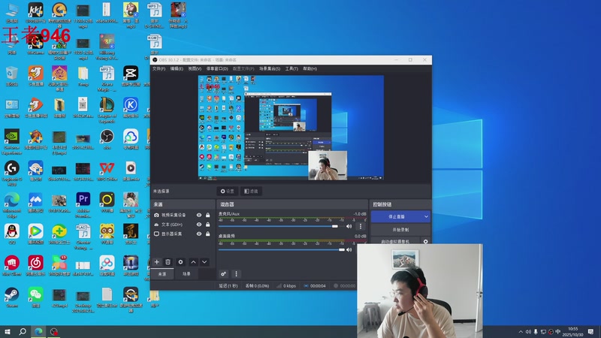The height and width of the screenshot is (338, 601).
Task: Switch to the Sources dock tab
Action: point(162,273)
